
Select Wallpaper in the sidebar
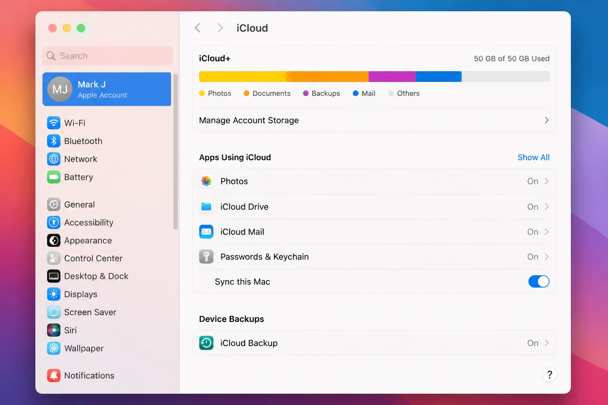point(84,348)
